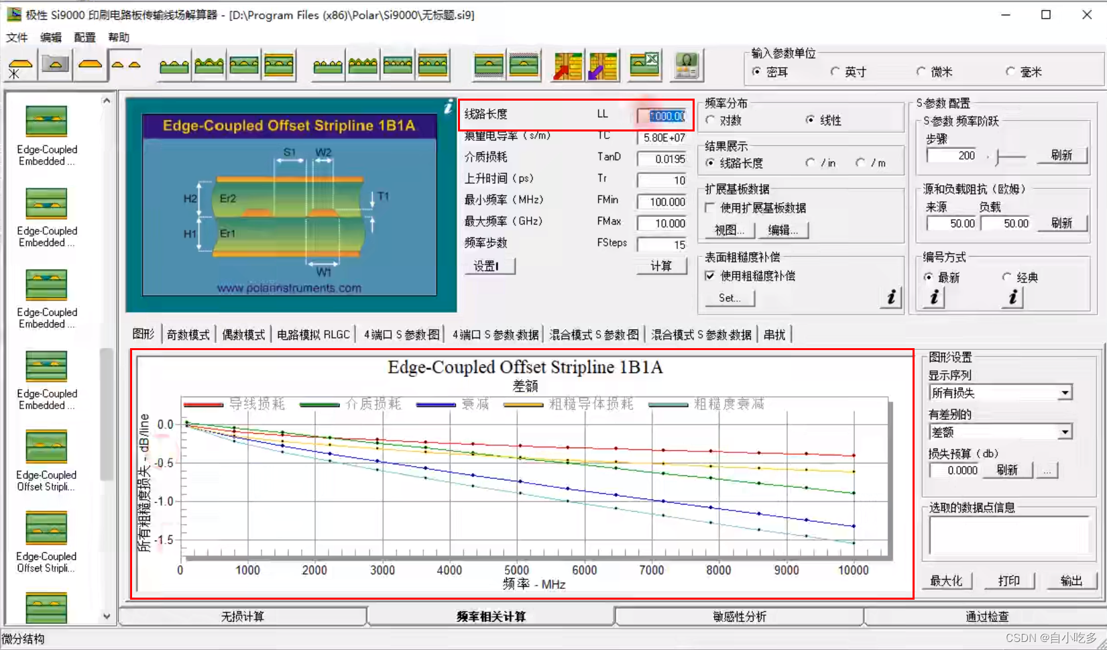Image resolution: width=1107 pixels, height=650 pixels.
Task: Open the 差额 dropdown under 有差别的
Action: pyautogui.click(x=1064, y=431)
